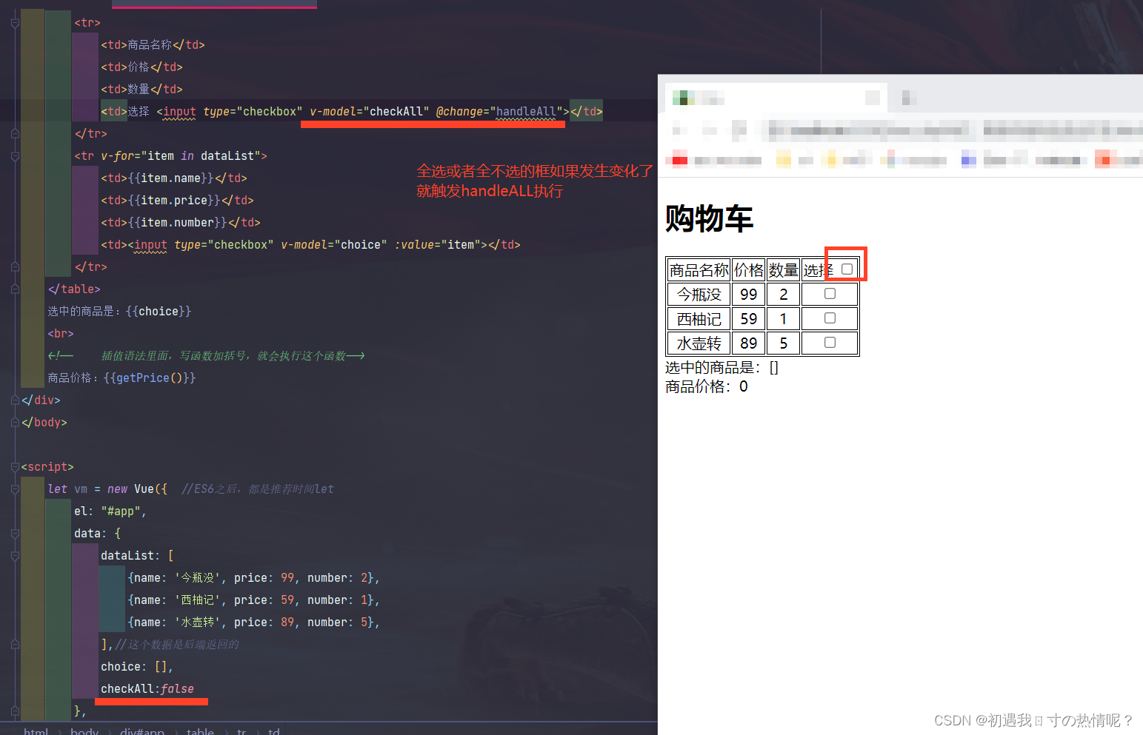Click the 'checkAll:false' code line
The image size is (1143, 735).
147,689
